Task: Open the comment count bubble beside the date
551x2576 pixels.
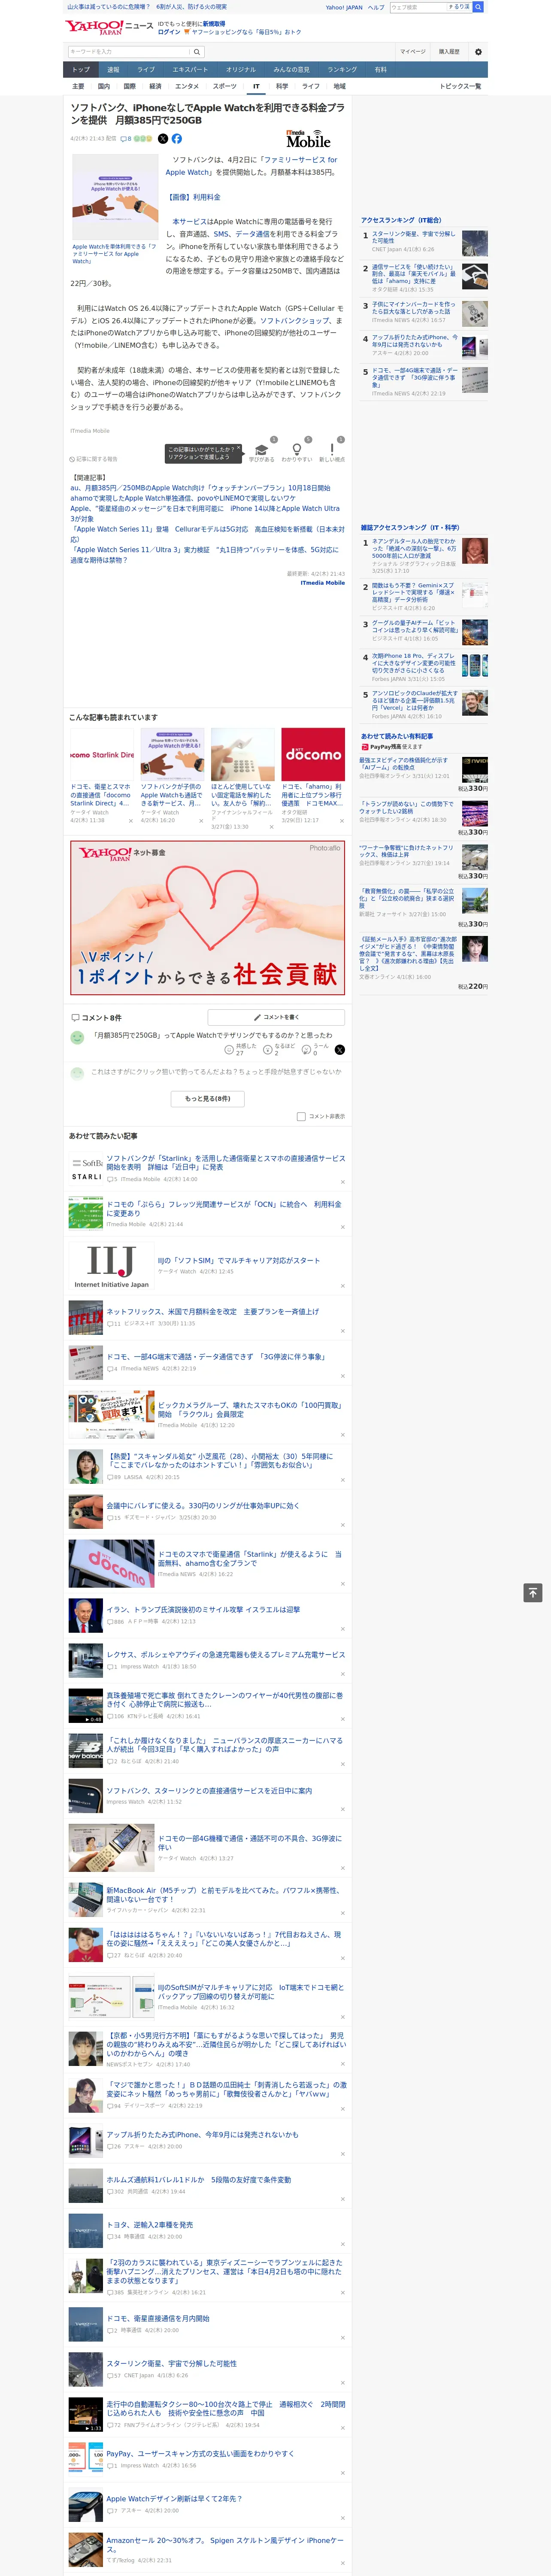Action: [x=127, y=139]
